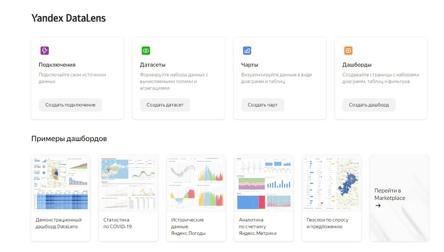Click the green Датасеты rings icon
Viewport: 444px width, 252px height.
point(146,51)
